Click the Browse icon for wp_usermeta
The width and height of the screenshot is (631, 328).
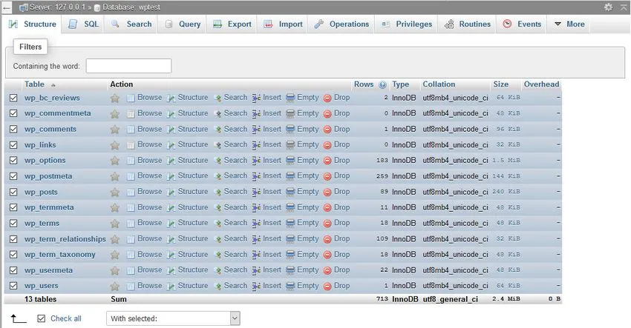click(131, 270)
